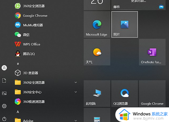Open the QQ浏览器 tile

tap(125, 94)
